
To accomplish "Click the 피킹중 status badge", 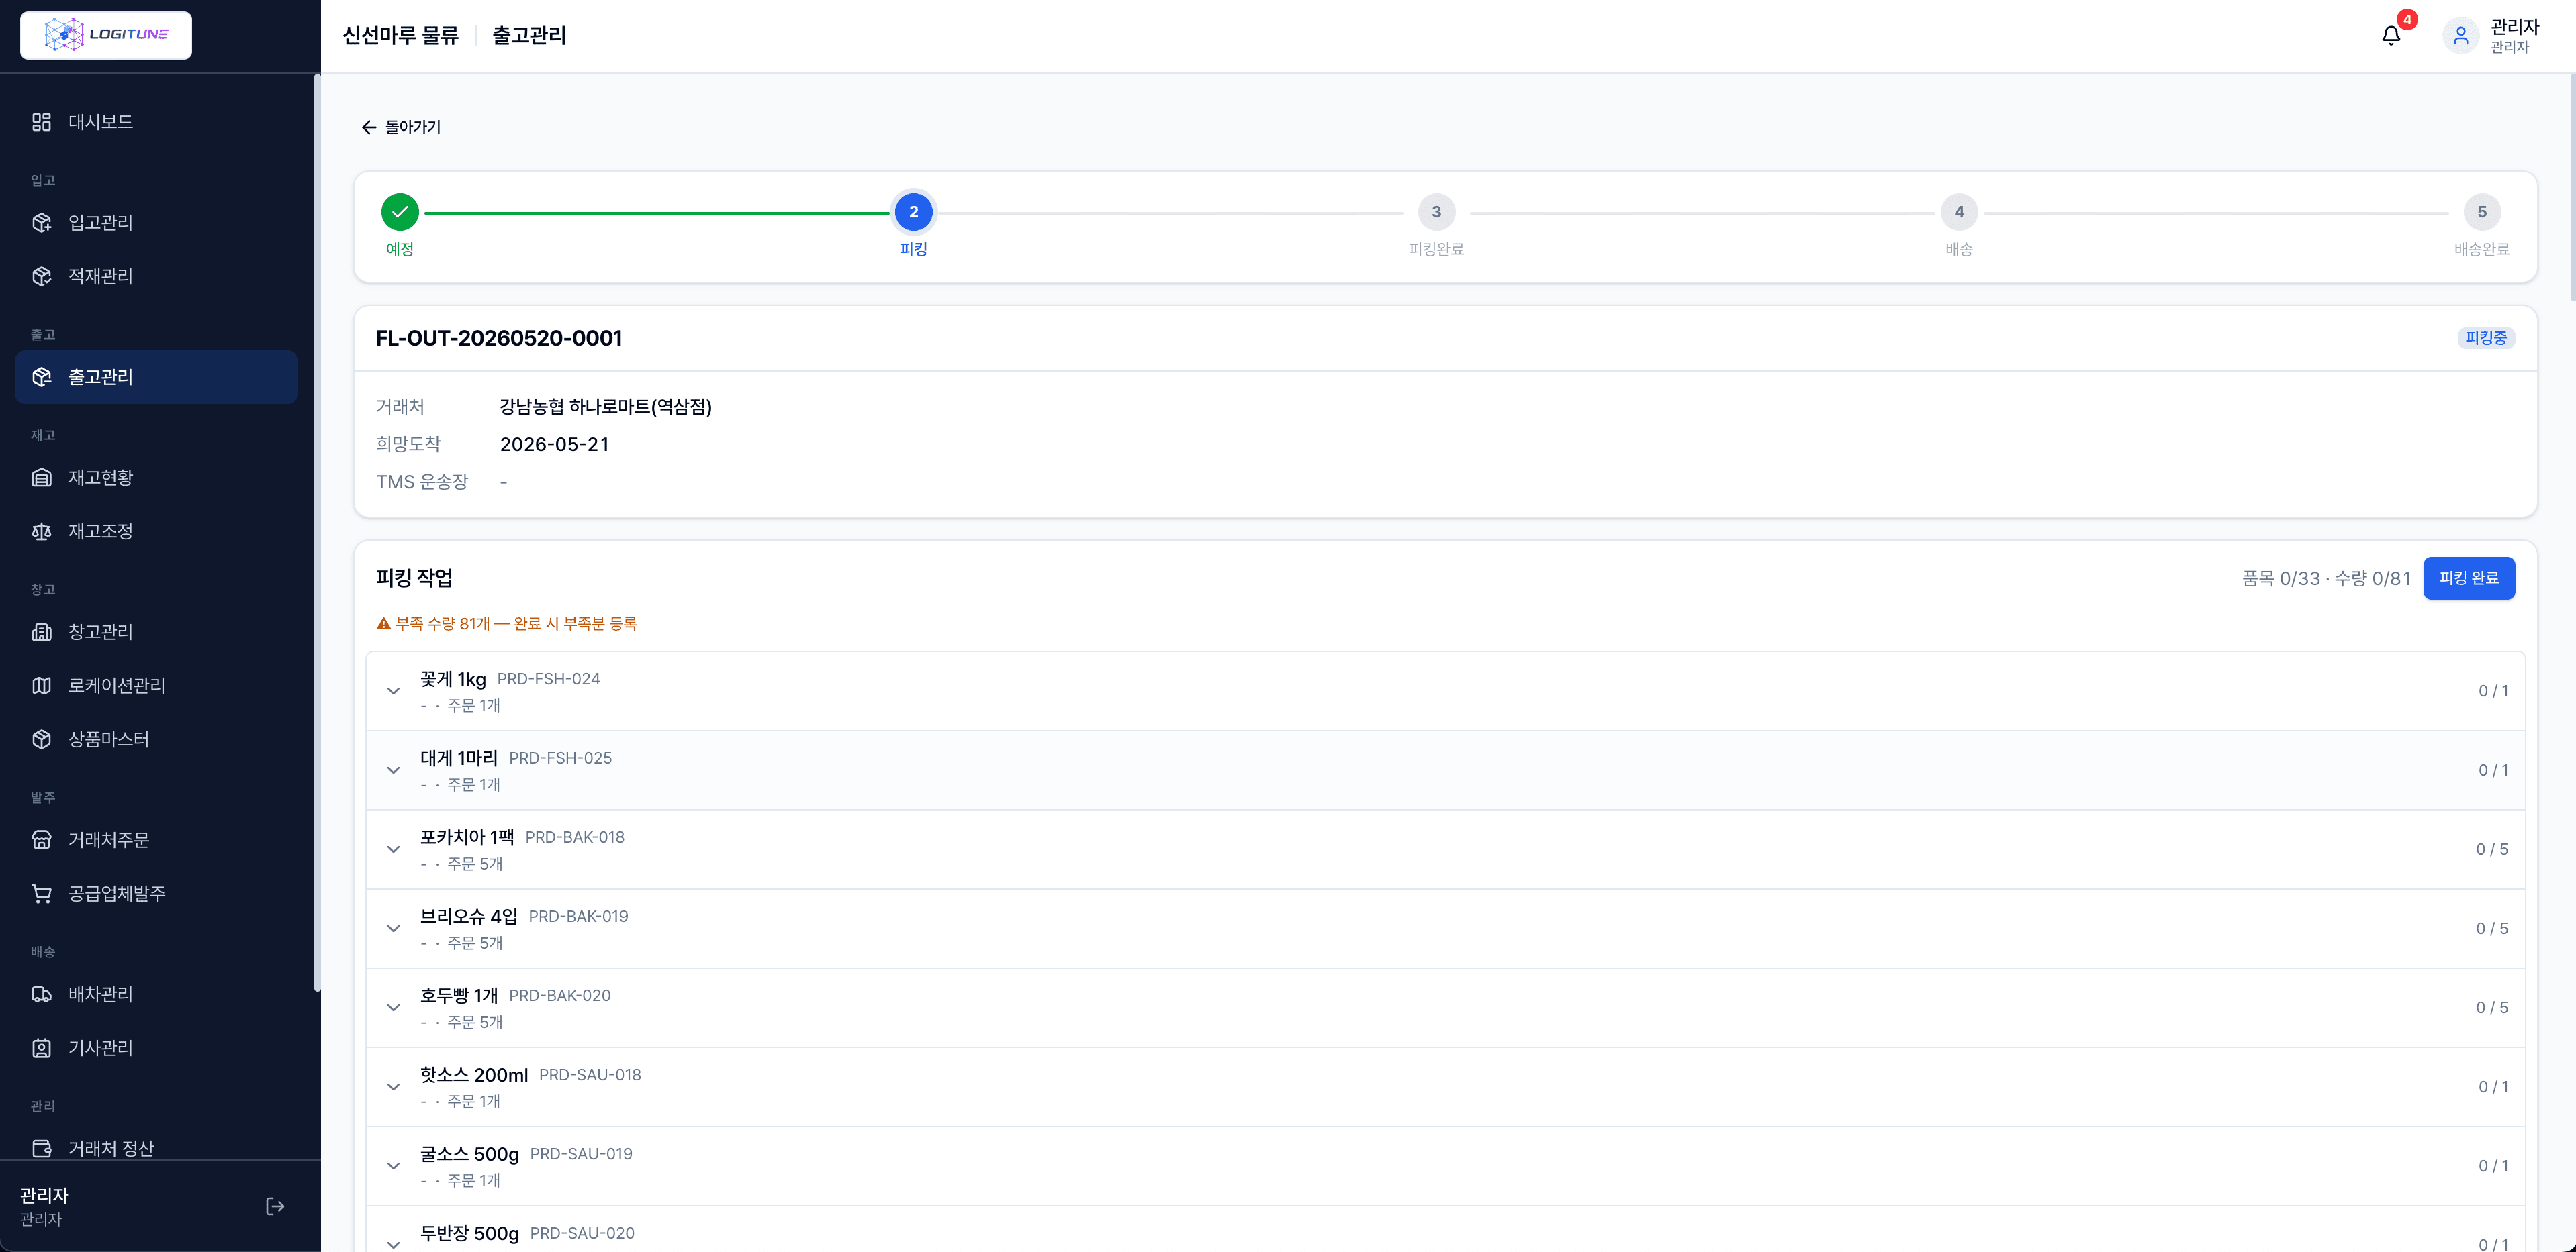I will [2486, 337].
